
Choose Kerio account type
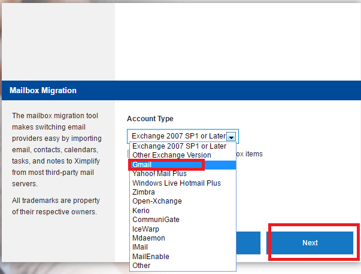[x=183, y=211]
